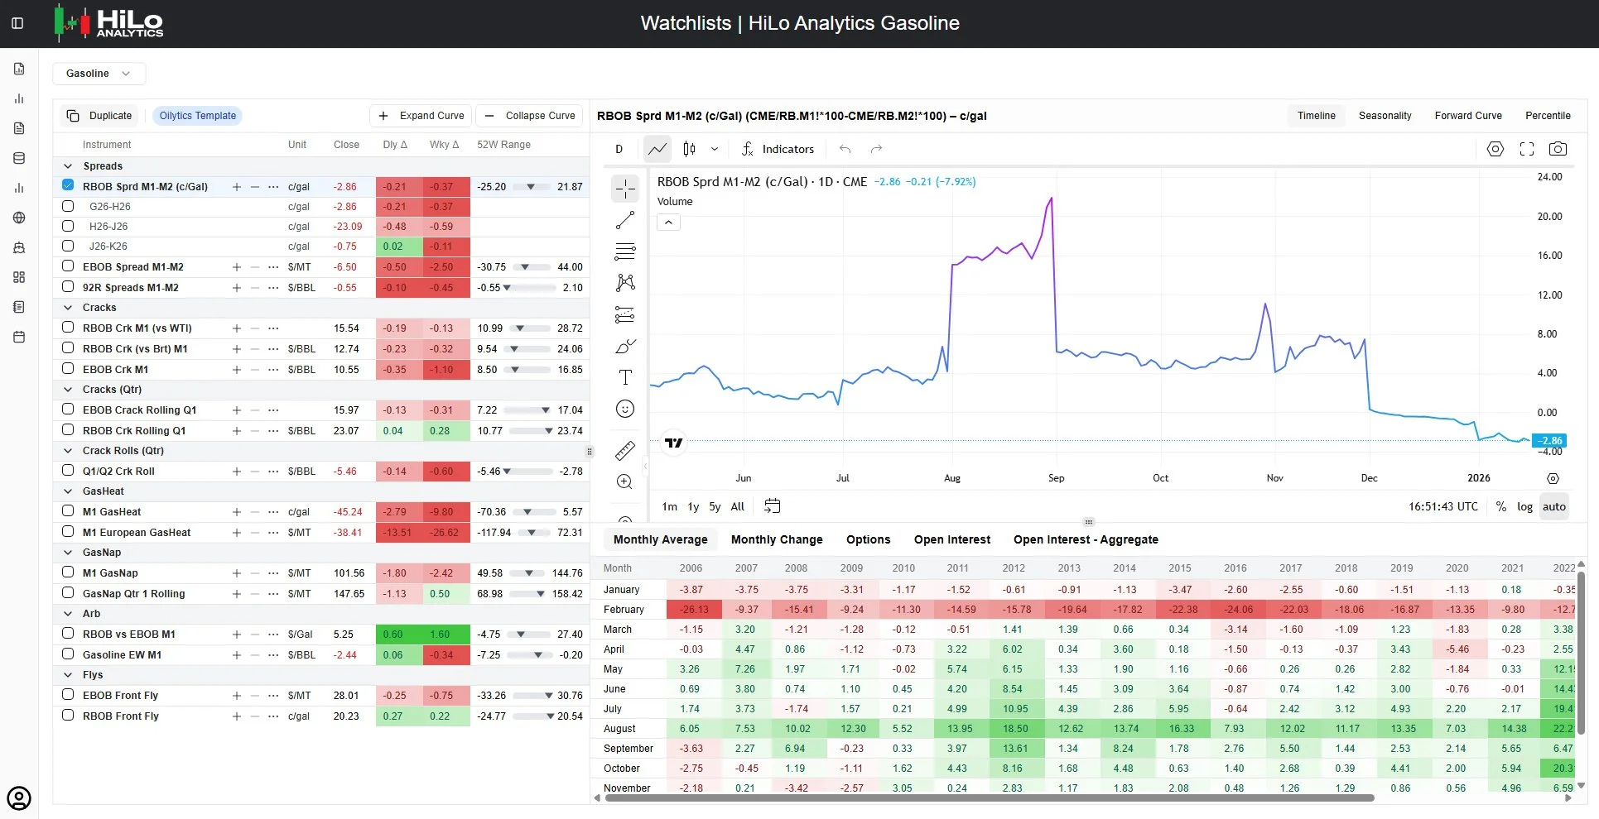1599x819 pixels.
Task: Open the chart fullscreen mode icon
Action: 1527,149
